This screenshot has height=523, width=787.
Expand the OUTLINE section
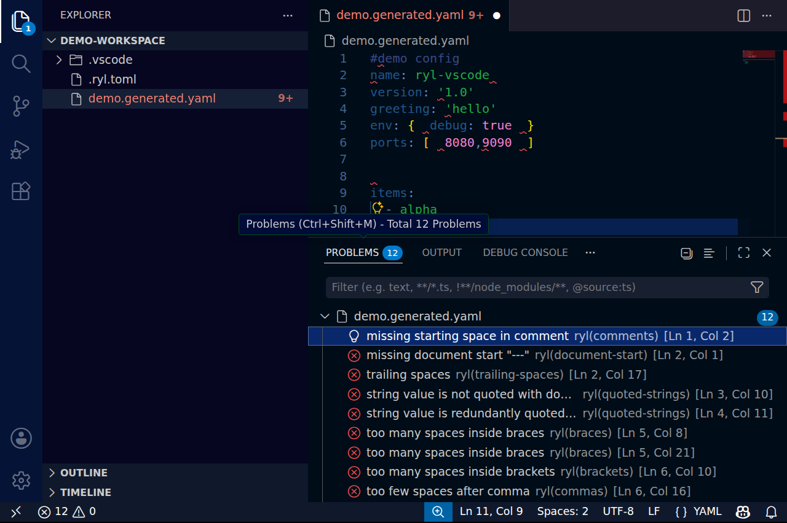(x=175, y=473)
